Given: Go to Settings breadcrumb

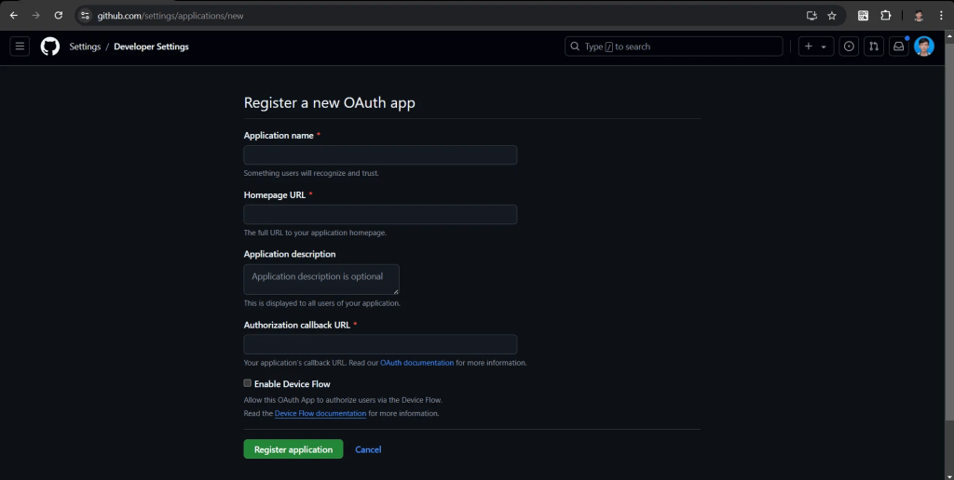Looking at the screenshot, I should click(85, 47).
